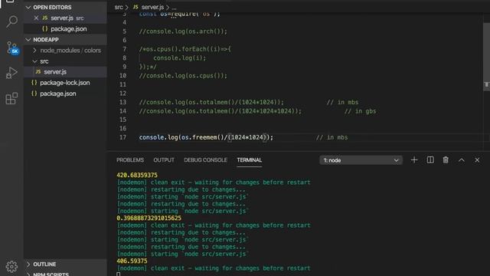Kill terminal with trash icon
The image size is (490, 276).
446,160
